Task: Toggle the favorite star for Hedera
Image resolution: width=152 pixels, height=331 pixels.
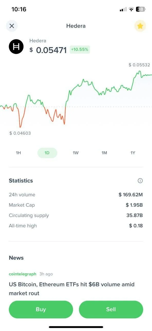Action: [140, 26]
